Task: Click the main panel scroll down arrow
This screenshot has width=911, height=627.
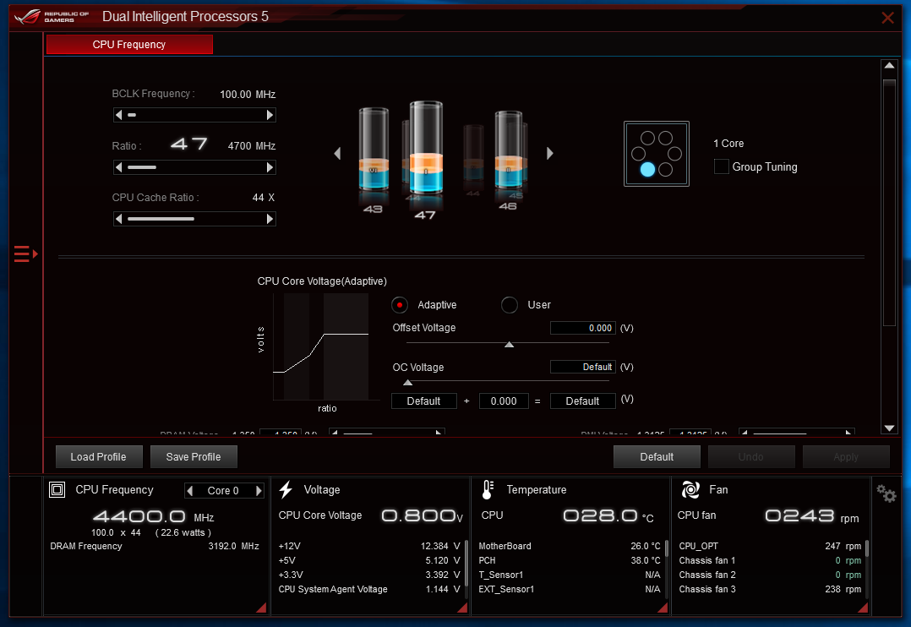Action: (889, 428)
